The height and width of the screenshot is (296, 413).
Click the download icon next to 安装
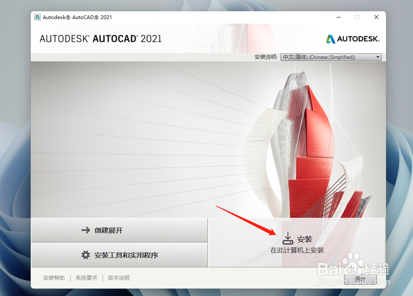click(288, 238)
